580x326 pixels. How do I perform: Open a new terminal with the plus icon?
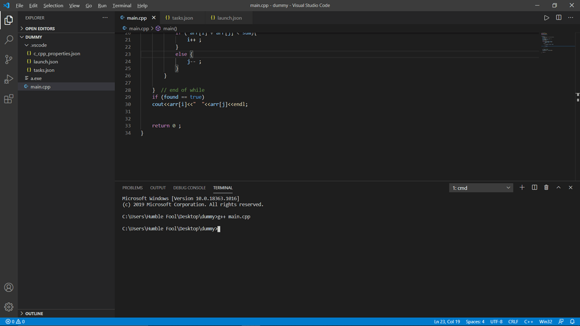click(x=522, y=188)
